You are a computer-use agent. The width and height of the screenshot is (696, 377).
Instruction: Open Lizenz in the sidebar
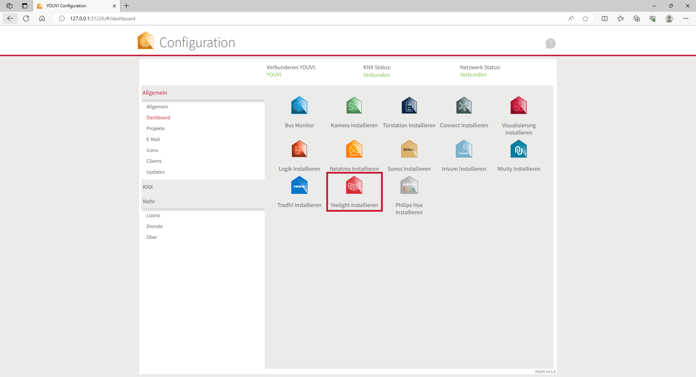tap(153, 215)
